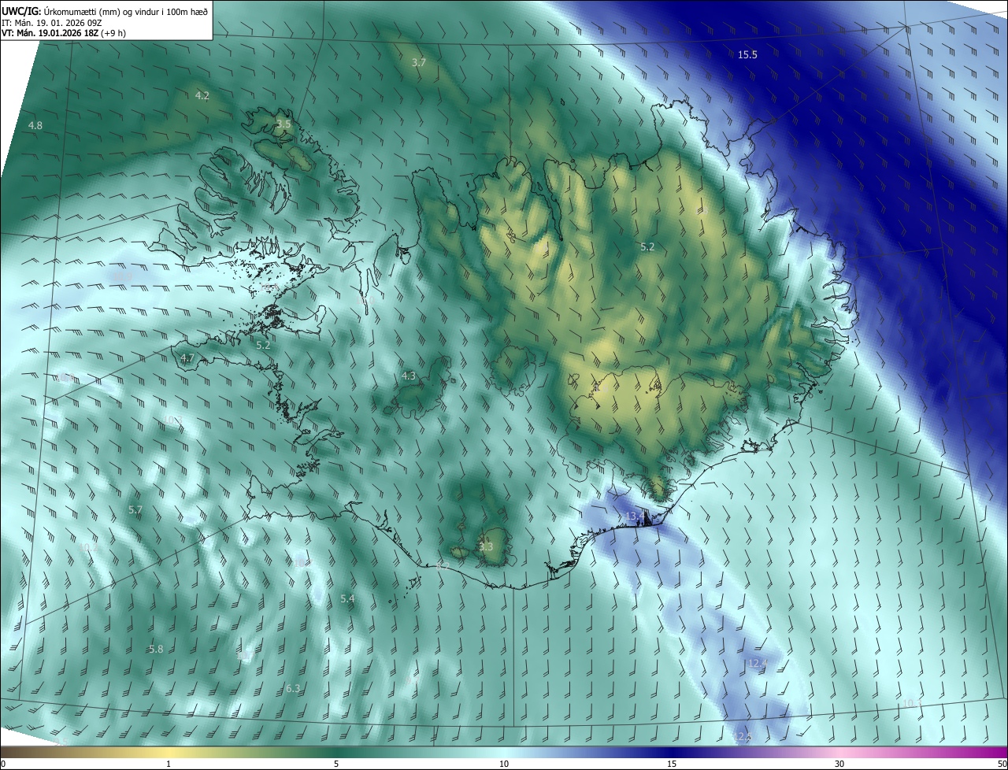Click the 3.3 value on the yellow glacier patch

tap(486, 546)
